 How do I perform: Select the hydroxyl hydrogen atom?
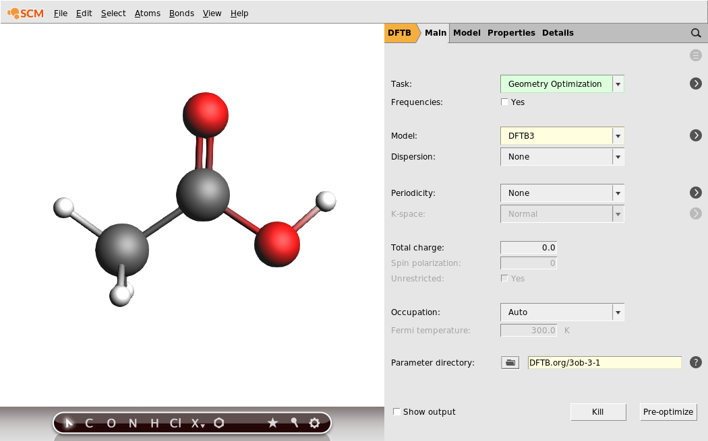326,201
